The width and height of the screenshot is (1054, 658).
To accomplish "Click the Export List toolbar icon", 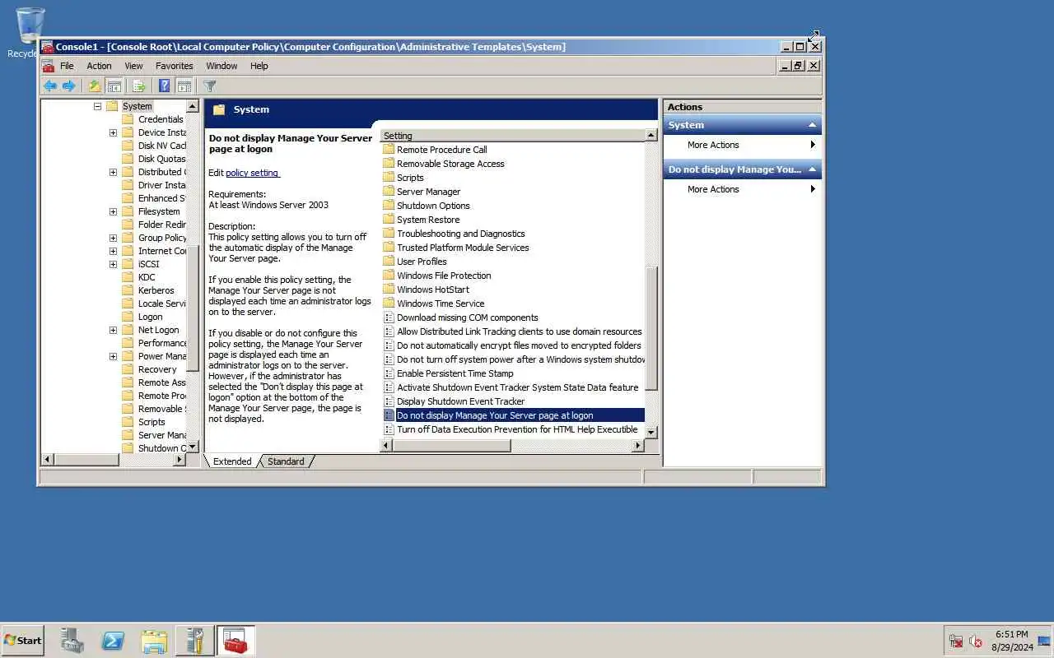I will 138,86.
